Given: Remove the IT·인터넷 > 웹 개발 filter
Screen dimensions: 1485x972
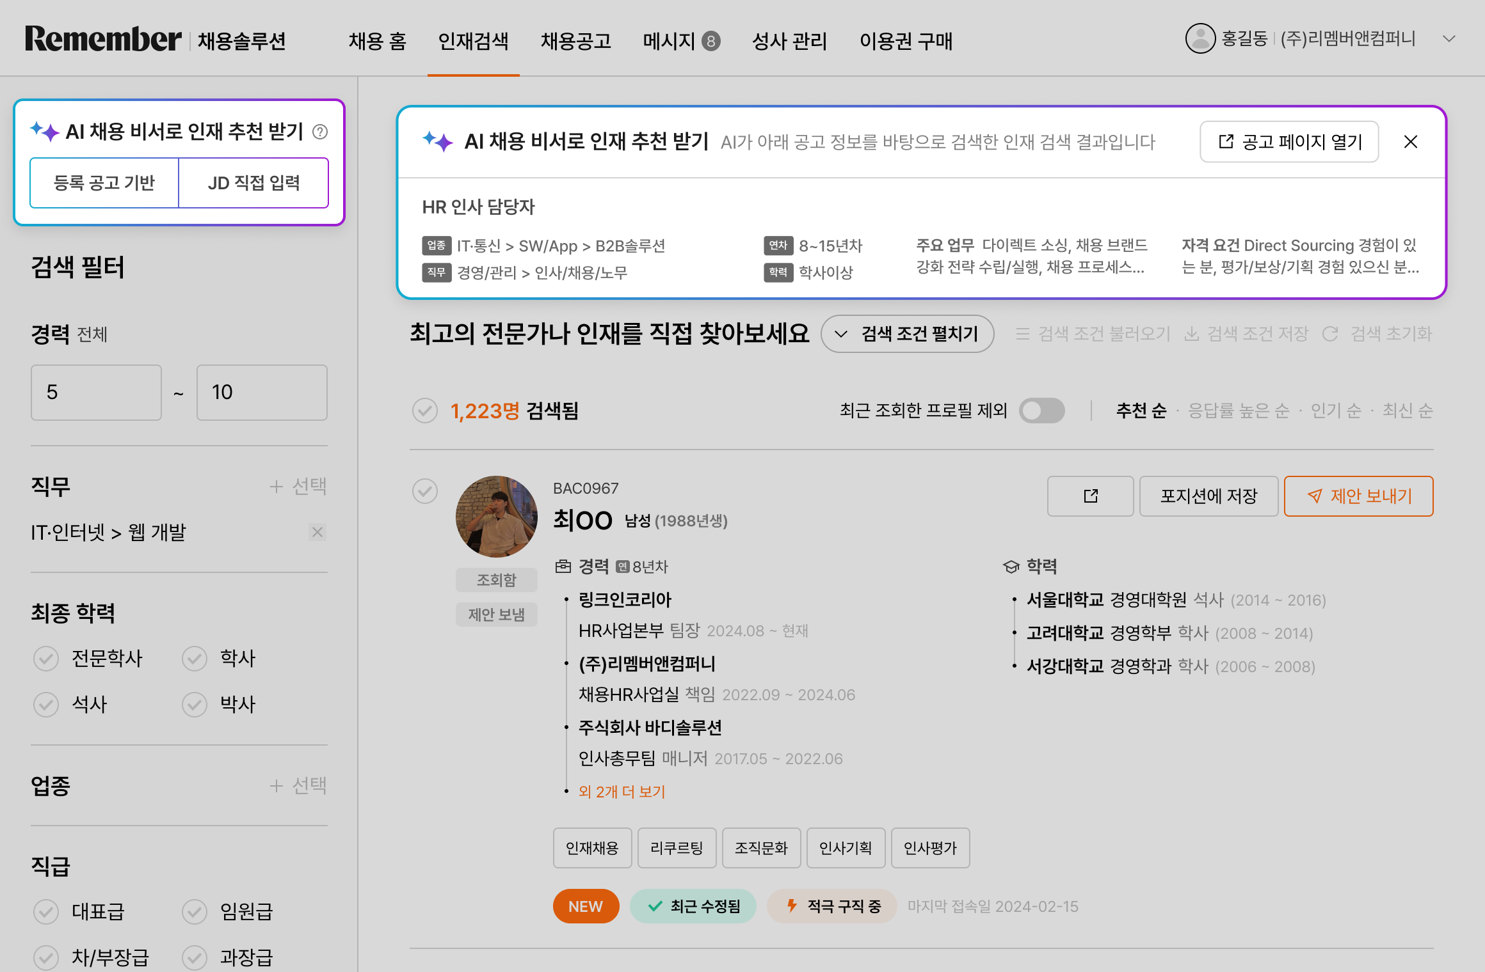Looking at the screenshot, I should click(x=317, y=531).
